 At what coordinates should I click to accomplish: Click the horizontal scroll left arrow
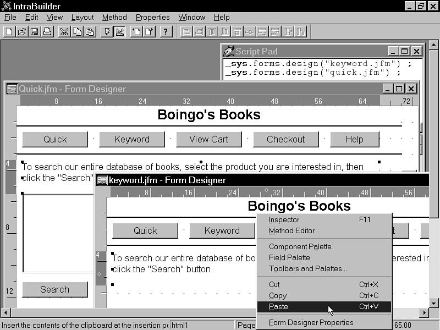(5, 312)
